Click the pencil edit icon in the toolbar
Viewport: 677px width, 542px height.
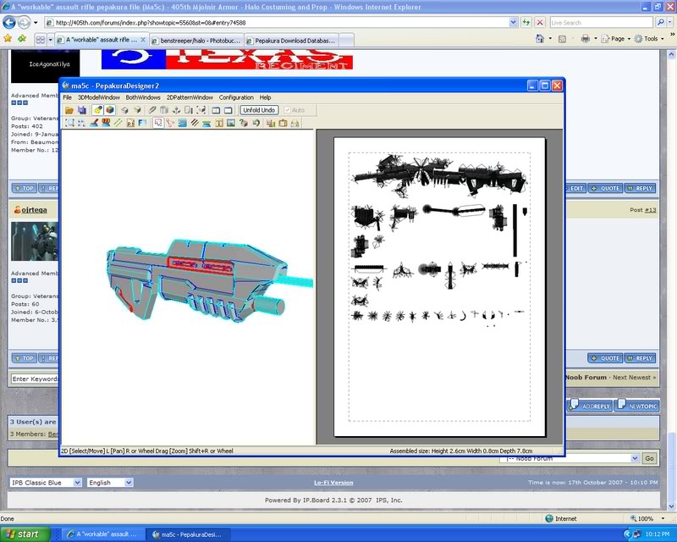152,110
